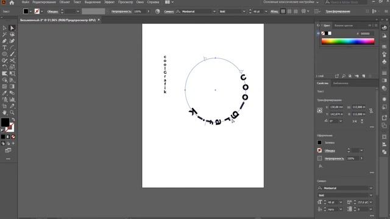Open the Объект menu

coord(65,2)
